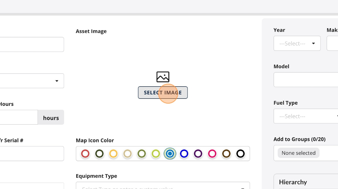Choose the dark green map icon color
The width and height of the screenshot is (338, 189).
tap(99, 154)
